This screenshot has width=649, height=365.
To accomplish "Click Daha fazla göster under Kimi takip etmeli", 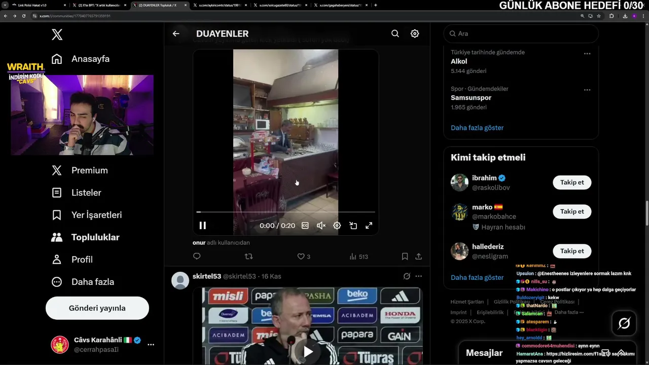I will (x=477, y=277).
